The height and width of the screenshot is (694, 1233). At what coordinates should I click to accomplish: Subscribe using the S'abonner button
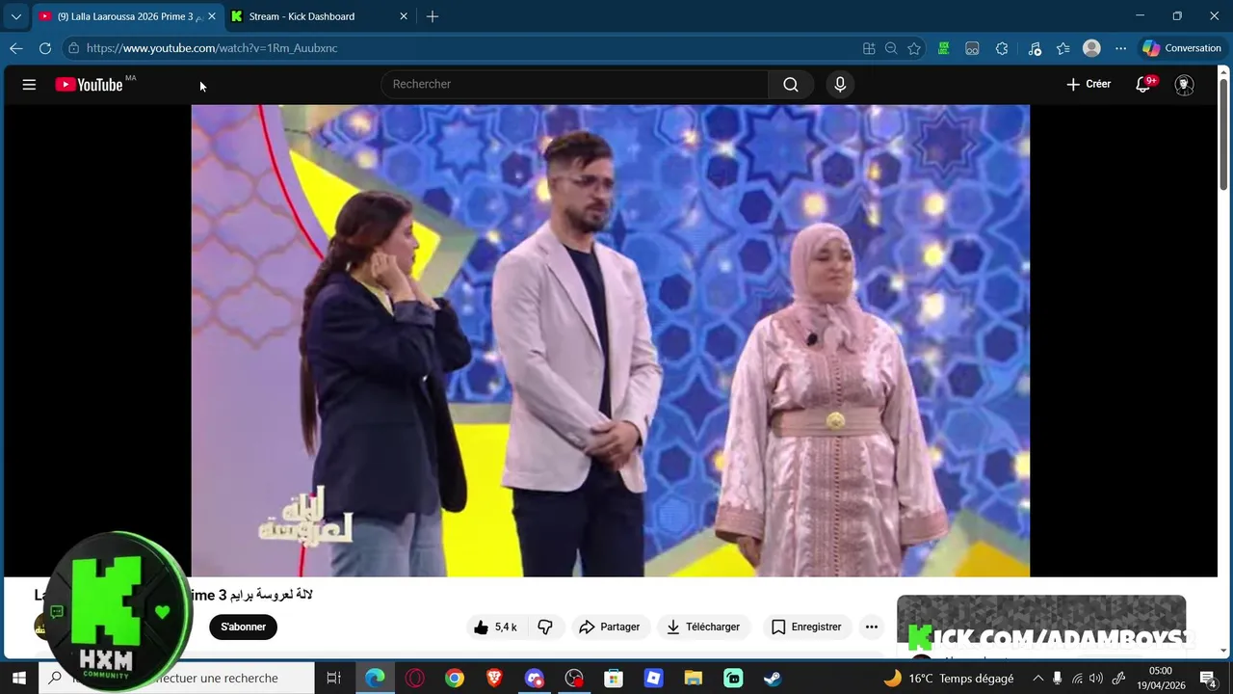coord(243,627)
